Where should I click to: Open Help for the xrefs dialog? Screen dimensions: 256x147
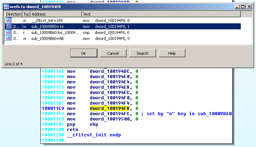tap(172, 53)
